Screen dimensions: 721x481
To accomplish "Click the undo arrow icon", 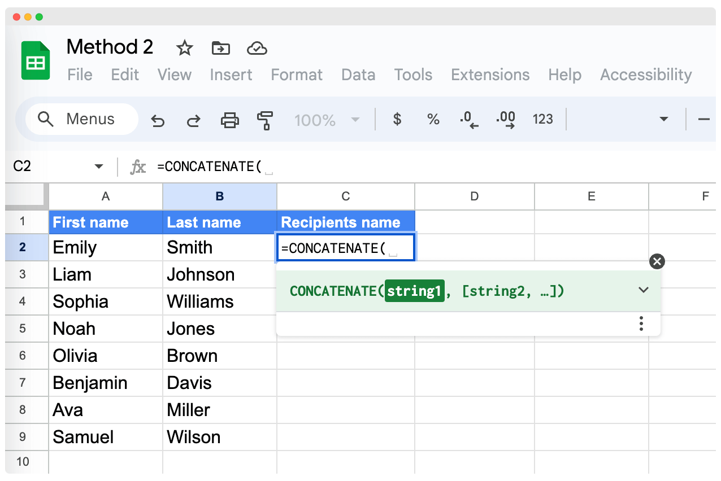I will point(158,120).
